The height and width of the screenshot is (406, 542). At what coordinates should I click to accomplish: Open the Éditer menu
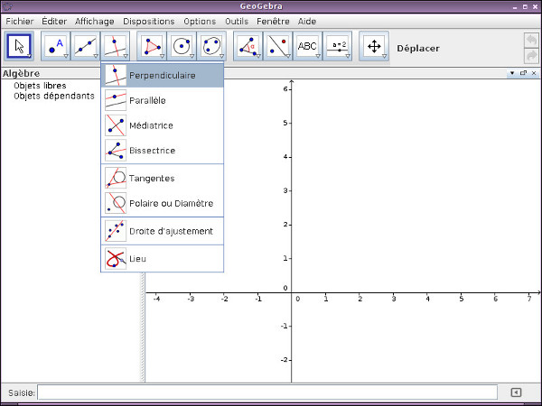pyautogui.click(x=54, y=22)
